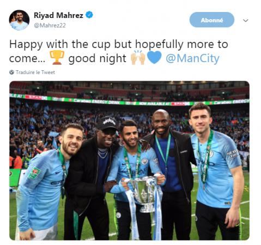This screenshot has width=261, height=245.
Task: Open the @ManCity mention
Action: pyautogui.click(x=192, y=58)
